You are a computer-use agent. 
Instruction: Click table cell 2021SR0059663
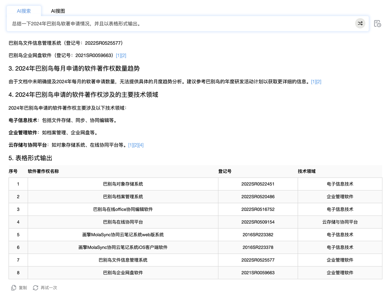(258, 273)
